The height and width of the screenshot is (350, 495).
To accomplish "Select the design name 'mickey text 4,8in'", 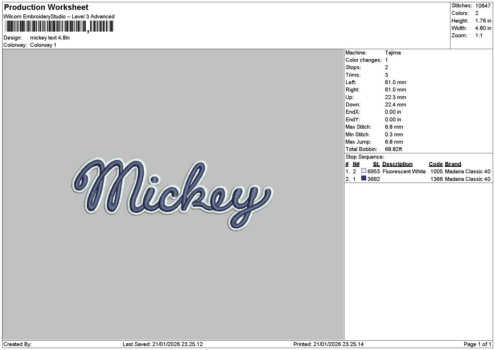I will pos(50,38).
